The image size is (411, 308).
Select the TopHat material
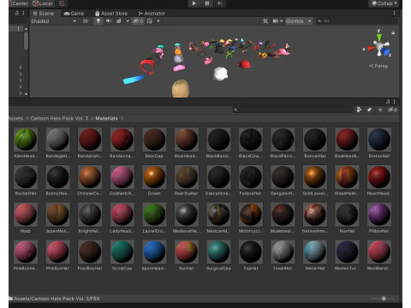tap(251, 255)
